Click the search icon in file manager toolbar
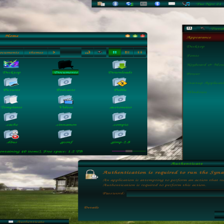Screen dimensions: 224x224 pos(100,52)
